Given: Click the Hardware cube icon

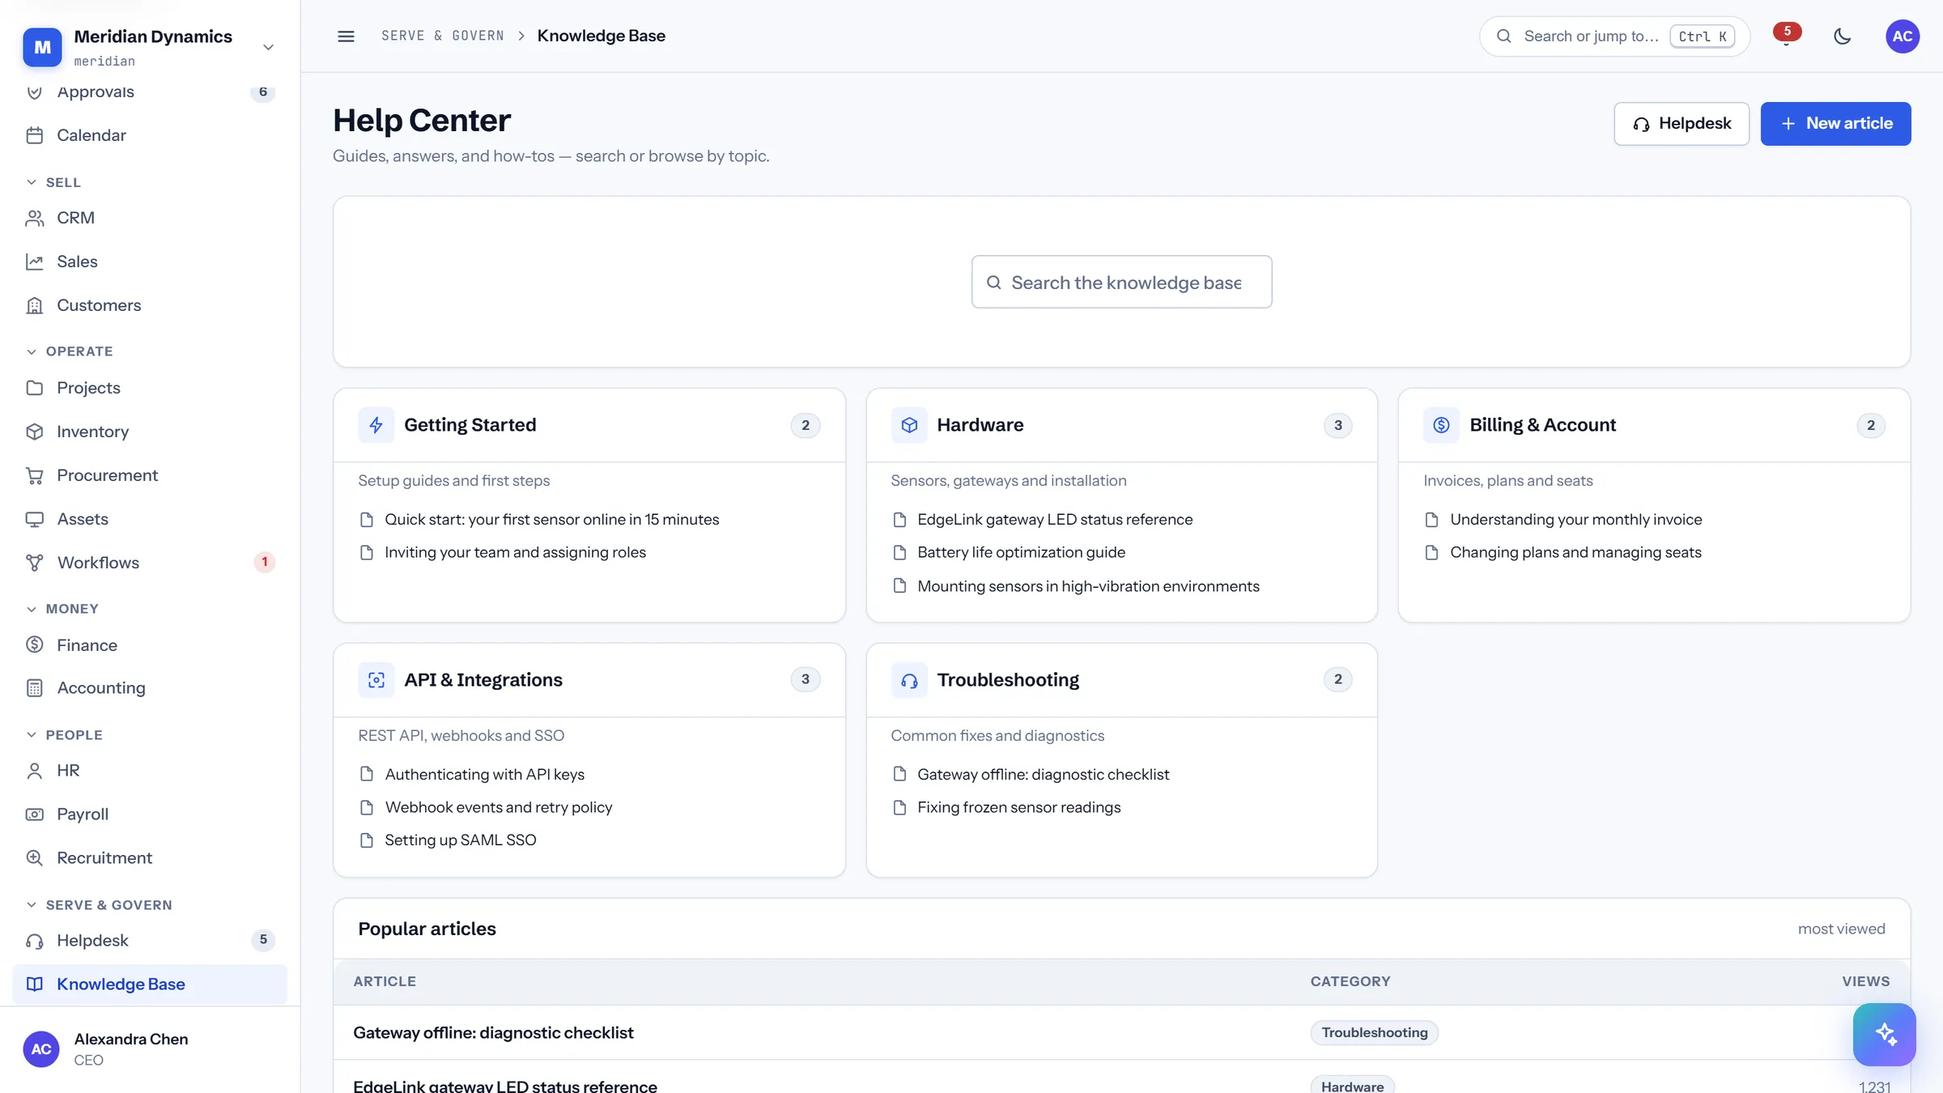Looking at the screenshot, I should [x=909, y=425].
